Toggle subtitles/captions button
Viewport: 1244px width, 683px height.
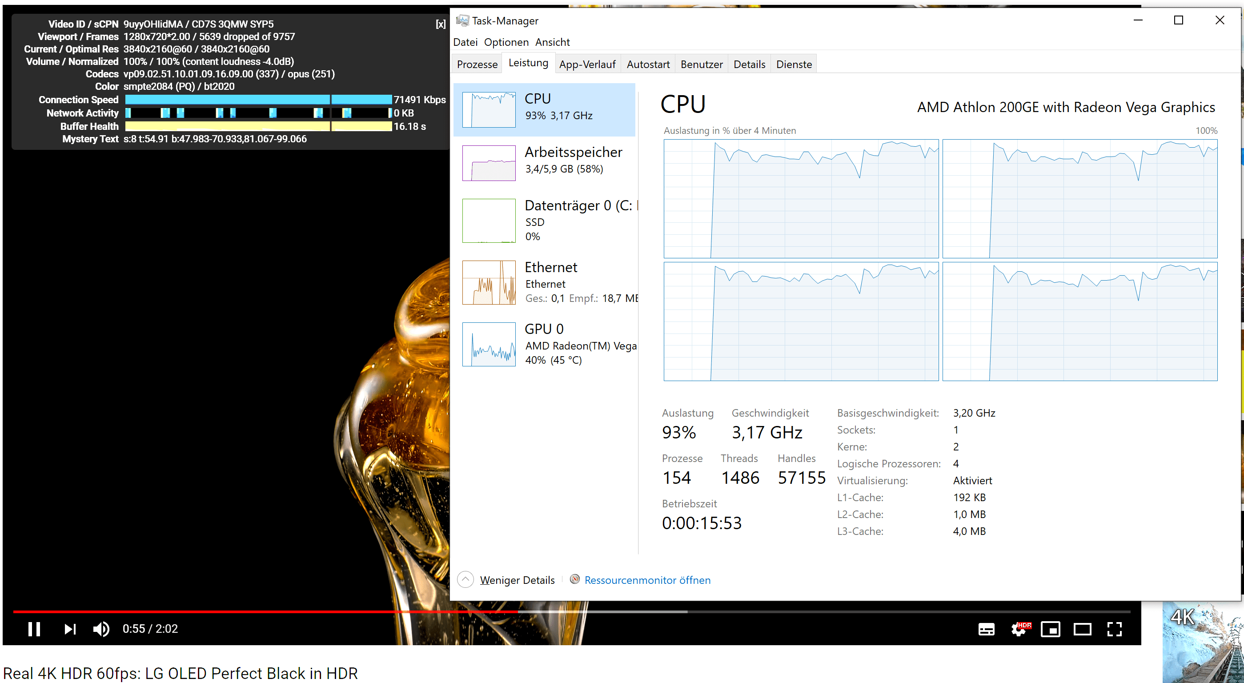pos(986,629)
